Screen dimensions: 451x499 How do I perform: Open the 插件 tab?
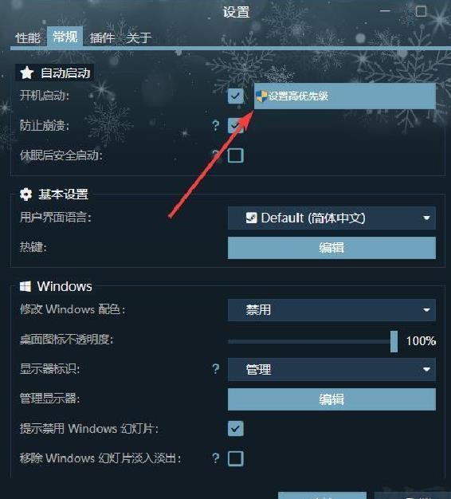102,38
